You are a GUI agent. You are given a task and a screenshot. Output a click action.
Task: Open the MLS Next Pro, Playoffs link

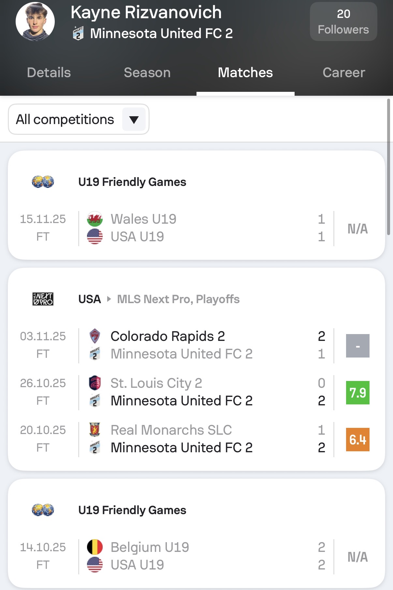point(178,299)
